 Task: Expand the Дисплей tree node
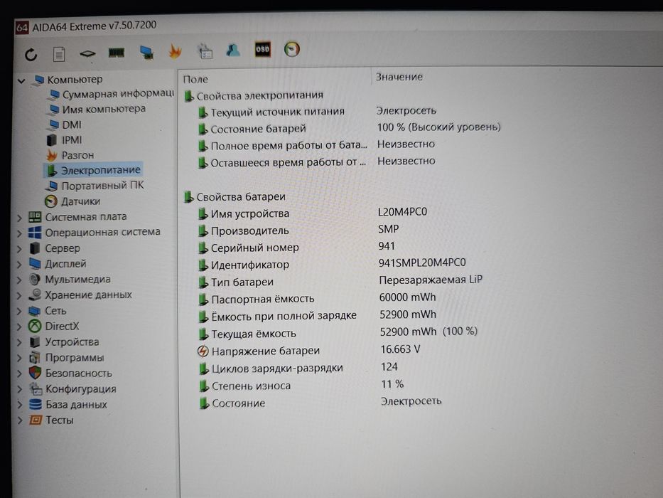click(x=19, y=265)
